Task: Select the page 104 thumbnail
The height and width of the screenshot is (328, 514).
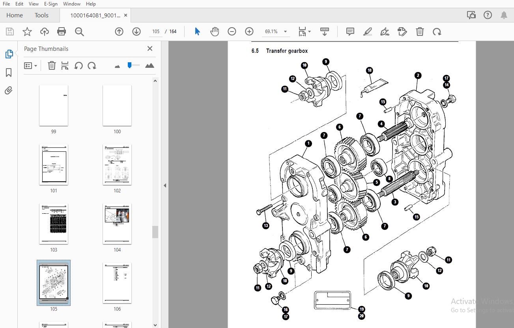Action: point(117,224)
